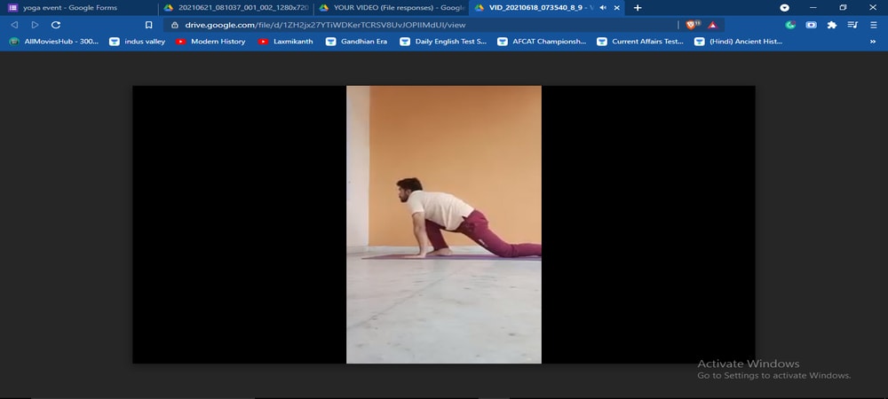Image resolution: width=888 pixels, height=399 pixels.
Task: Open a new browser tab with plus button
Action: click(638, 8)
